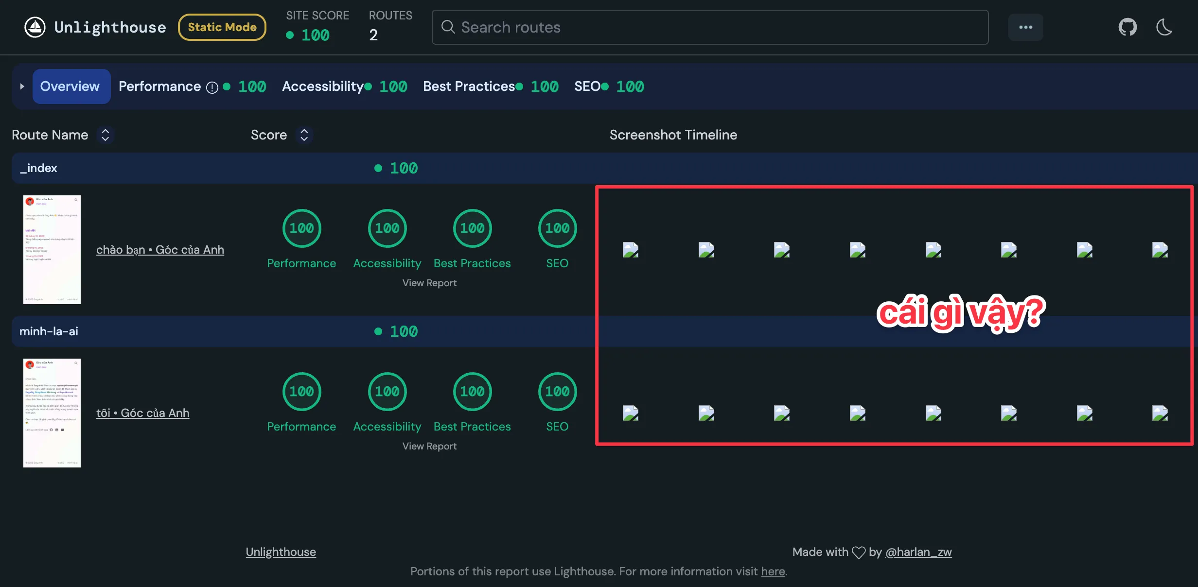Click the Performance 100 gauge for _index

301,228
